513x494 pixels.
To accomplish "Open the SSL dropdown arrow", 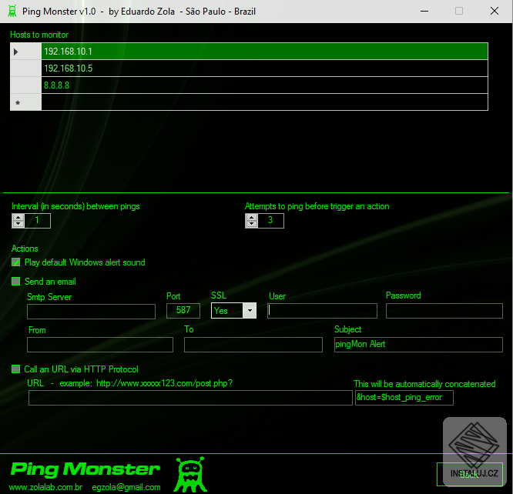I will click(250, 311).
